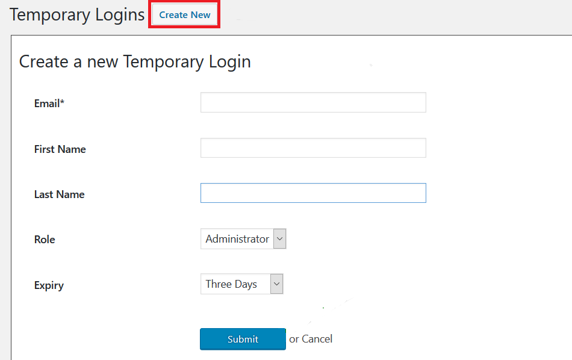Click the First Name label
The width and height of the screenshot is (572, 360).
[x=60, y=149]
